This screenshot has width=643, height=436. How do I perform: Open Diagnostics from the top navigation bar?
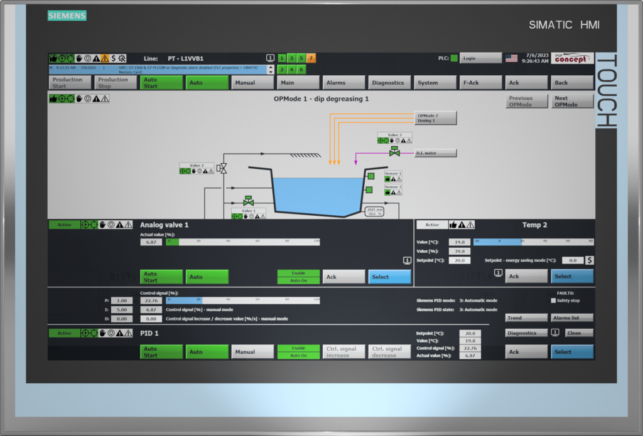click(389, 82)
